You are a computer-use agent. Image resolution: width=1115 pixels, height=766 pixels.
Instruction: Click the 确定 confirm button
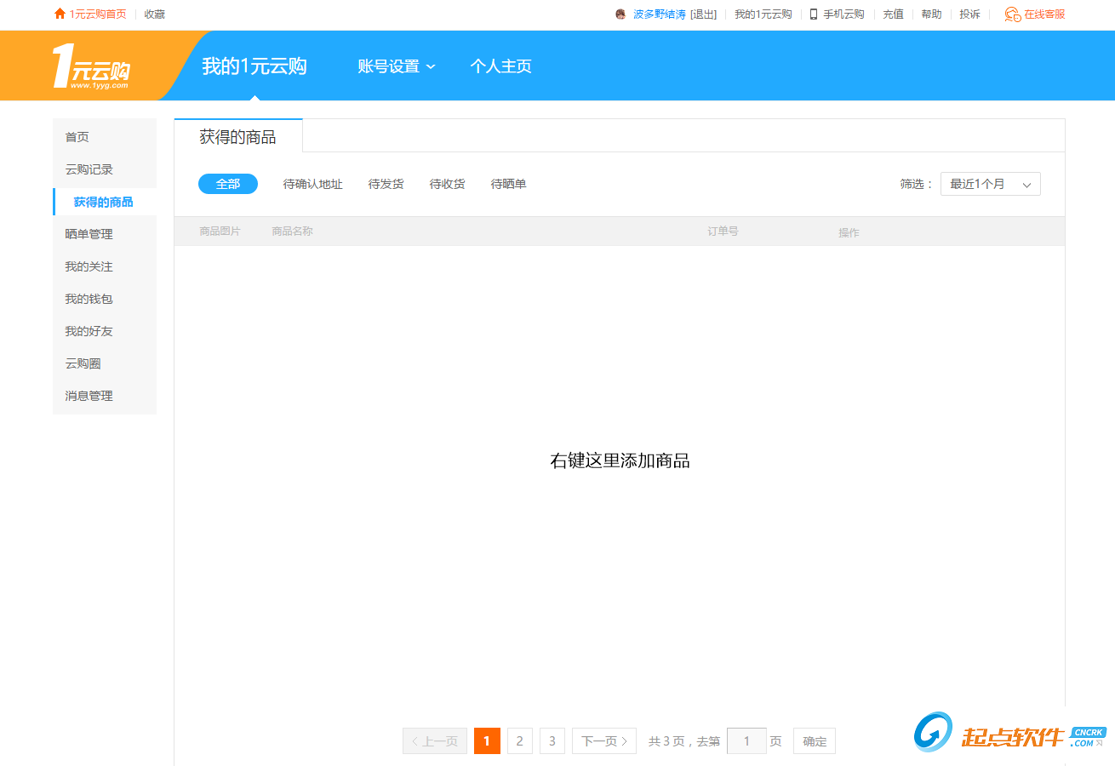click(x=815, y=741)
